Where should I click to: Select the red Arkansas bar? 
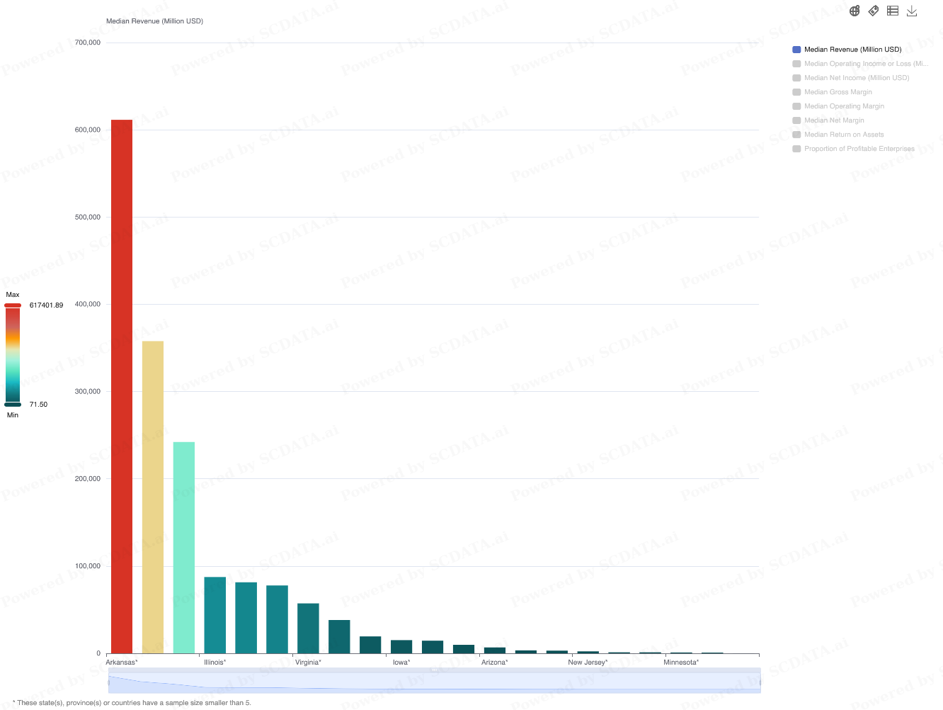pos(122,386)
